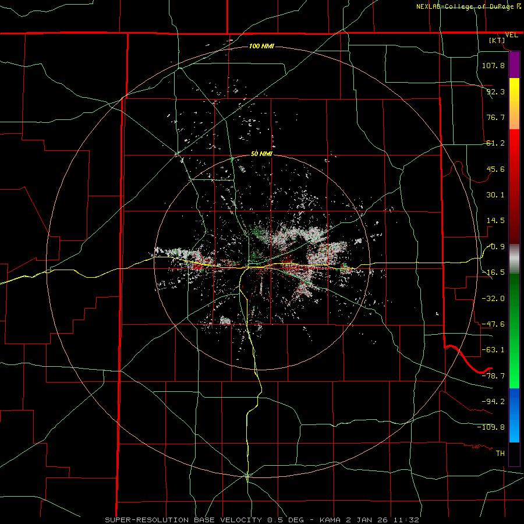Pick the gray near-zero segment of the color bar

click(x=514, y=259)
